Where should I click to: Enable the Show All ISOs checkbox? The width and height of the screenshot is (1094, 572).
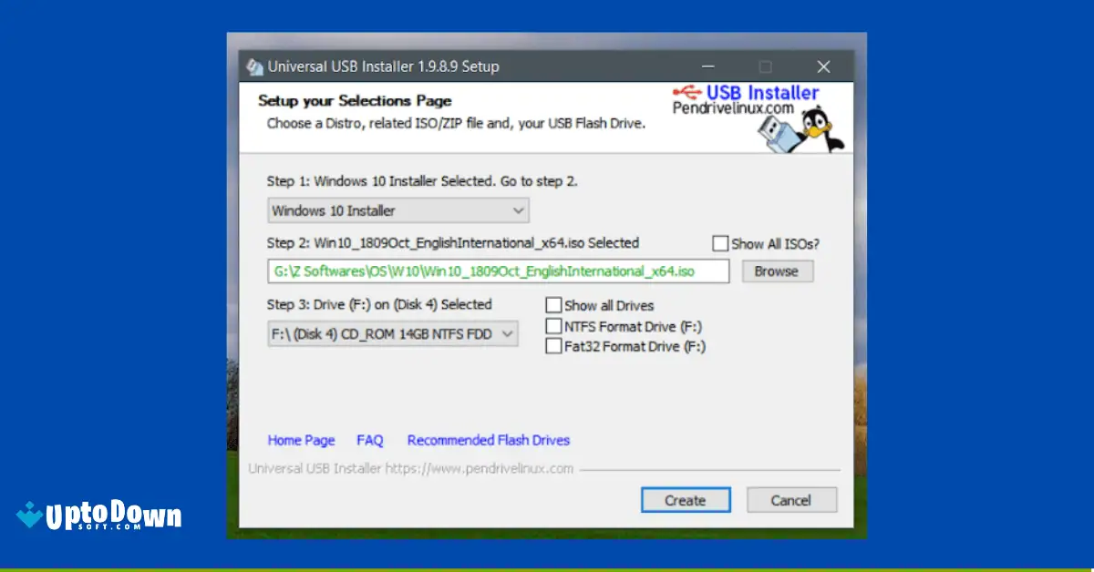tap(720, 243)
